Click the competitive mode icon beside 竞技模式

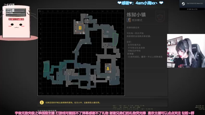coord(129,20)
